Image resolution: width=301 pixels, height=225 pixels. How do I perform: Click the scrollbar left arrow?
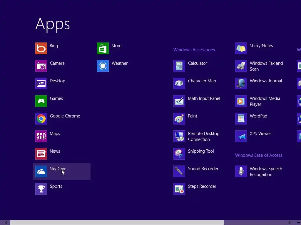[6, 223]
